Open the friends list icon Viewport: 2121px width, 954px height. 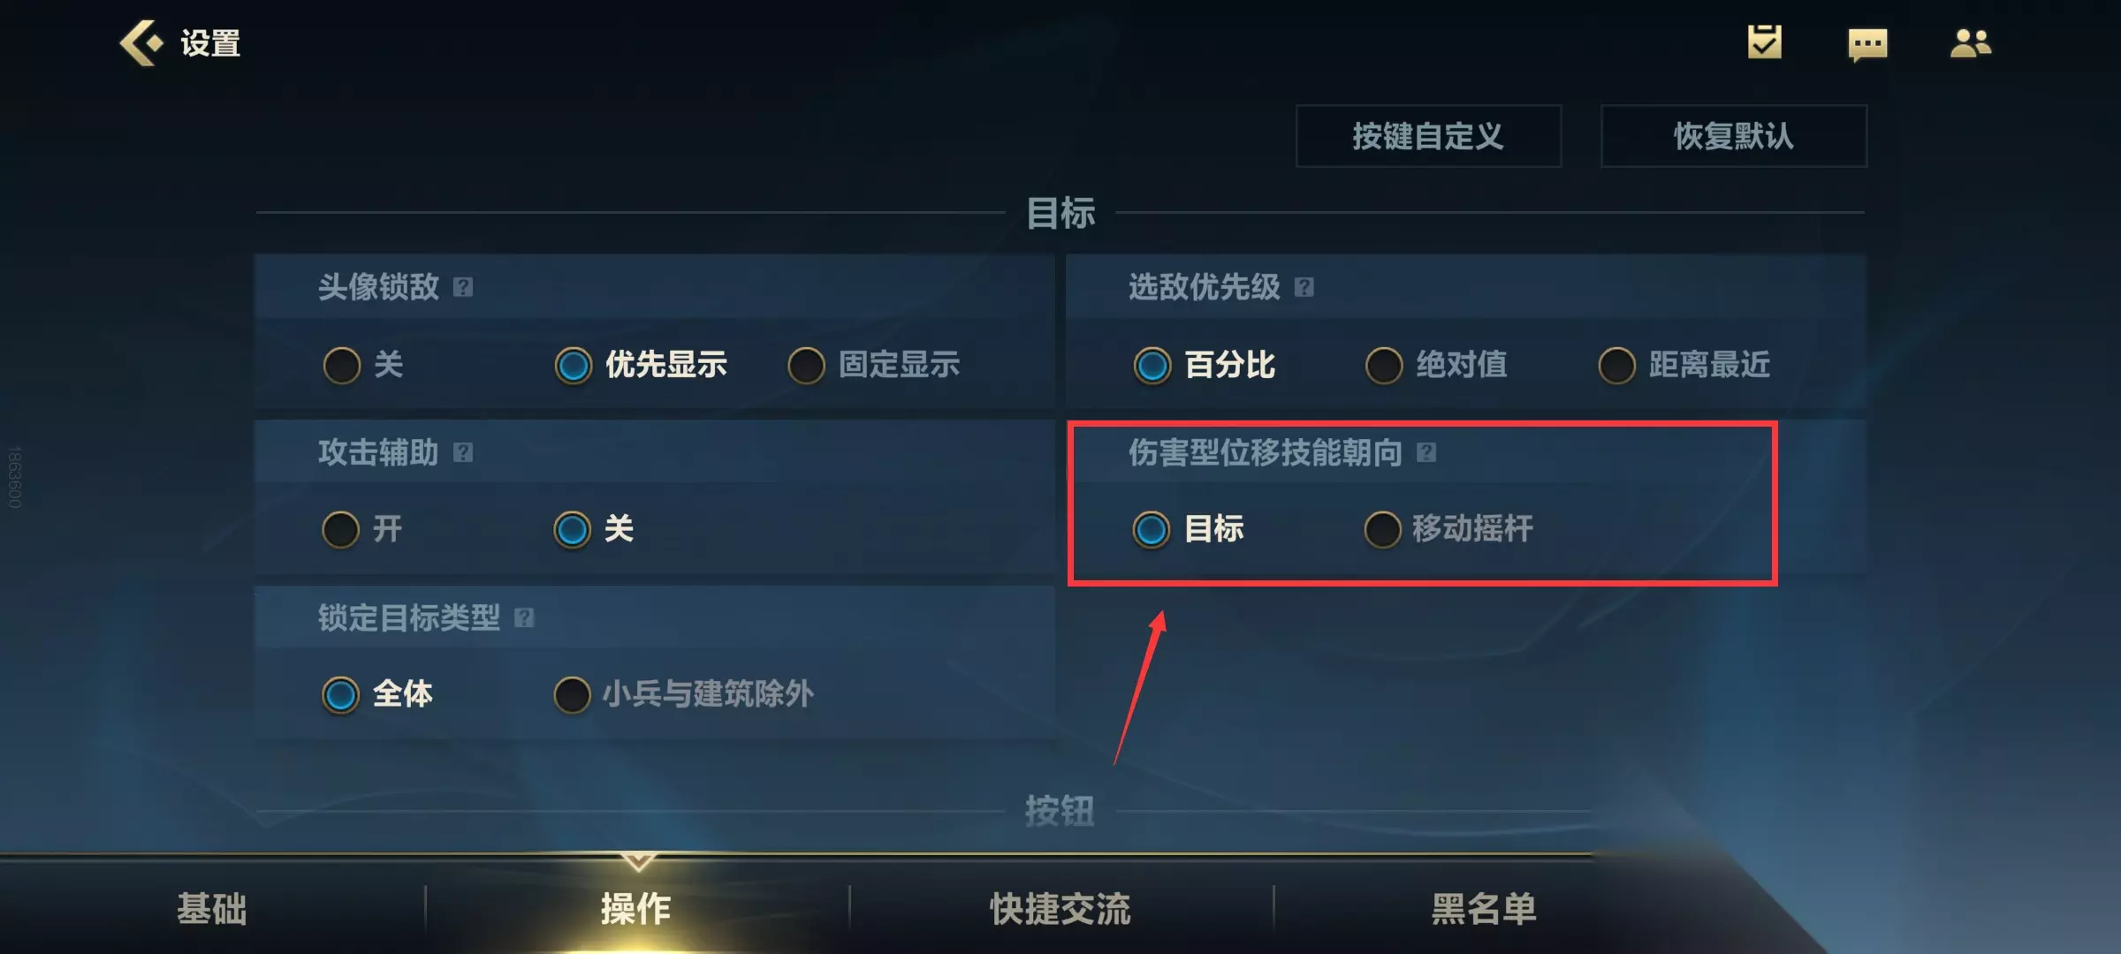[1971, 42]
